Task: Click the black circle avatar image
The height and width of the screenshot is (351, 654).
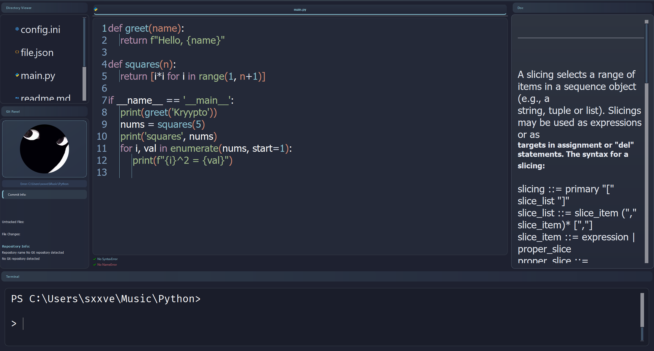Action: 44,149
